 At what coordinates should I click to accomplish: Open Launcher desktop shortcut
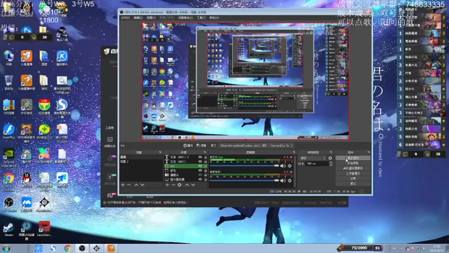44,229
